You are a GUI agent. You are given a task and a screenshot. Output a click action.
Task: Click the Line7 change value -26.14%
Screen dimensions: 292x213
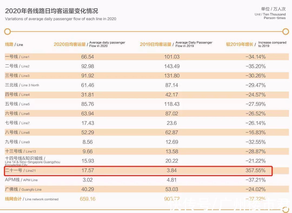(255, 123)
